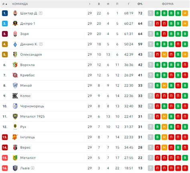Click the Дніпро-1 team logo
This screenshot has height=173, width=190.
coord(15,23)
